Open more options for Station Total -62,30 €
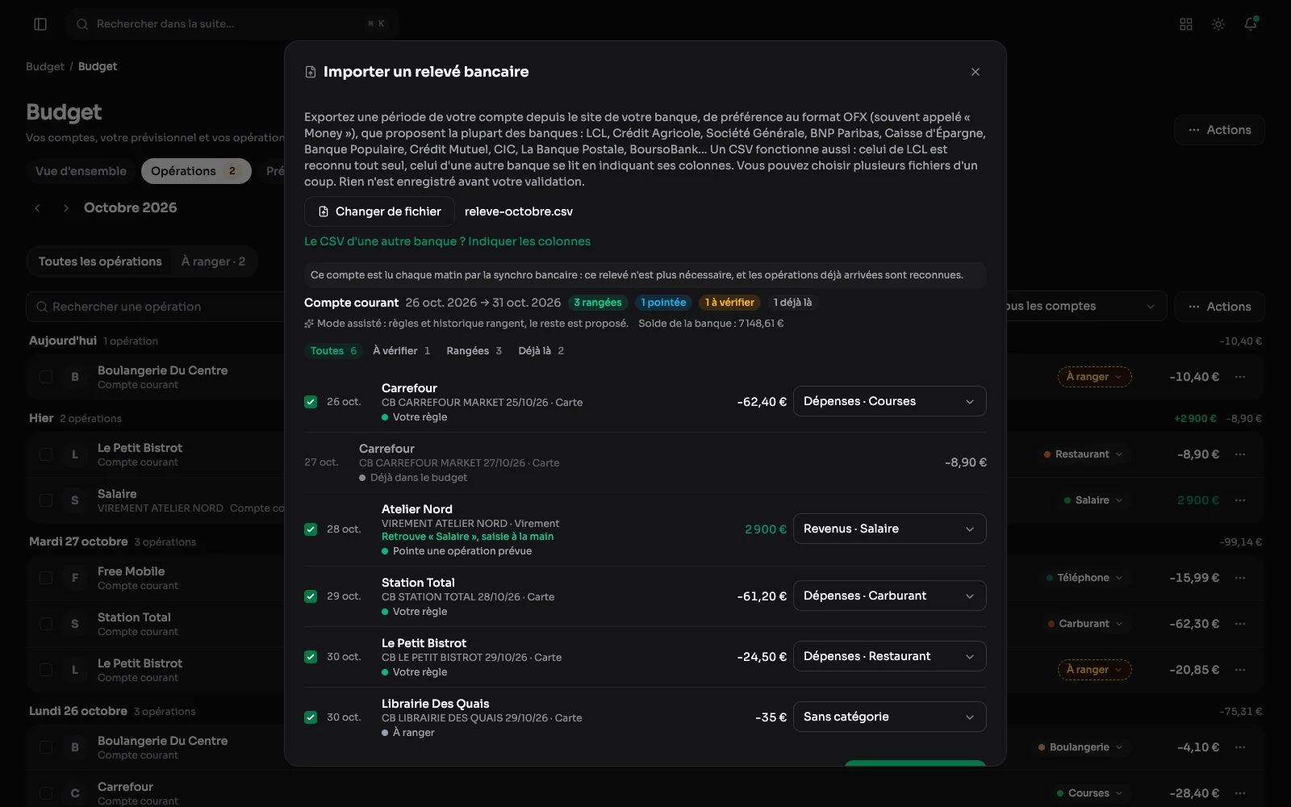 point(1240,624)
